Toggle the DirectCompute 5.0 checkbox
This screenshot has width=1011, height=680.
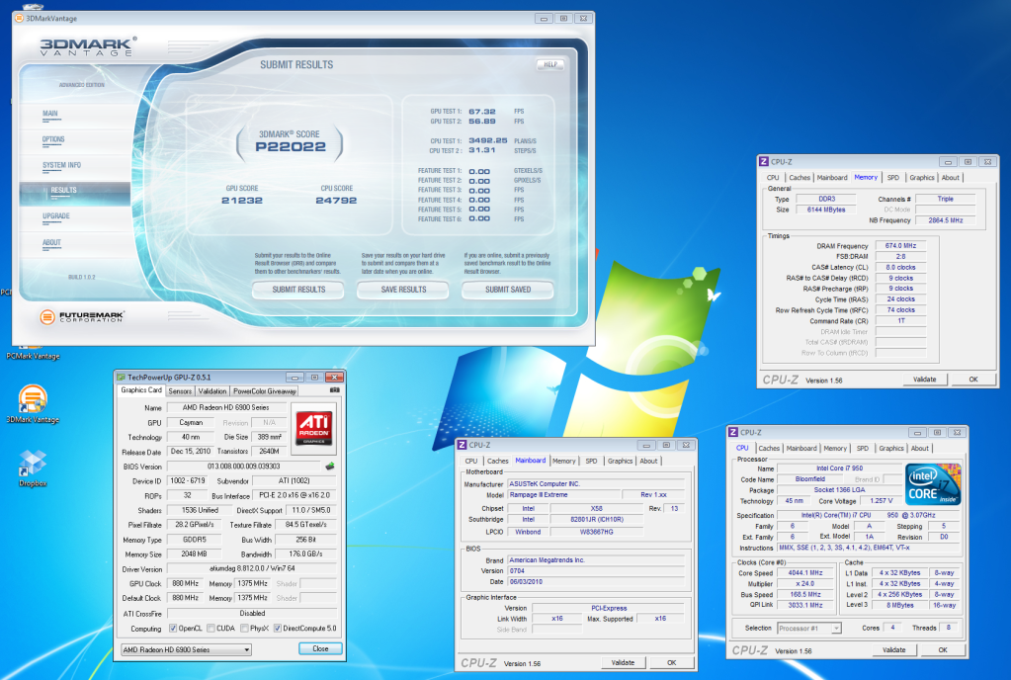pyautogui.click(x=278, y=629)
